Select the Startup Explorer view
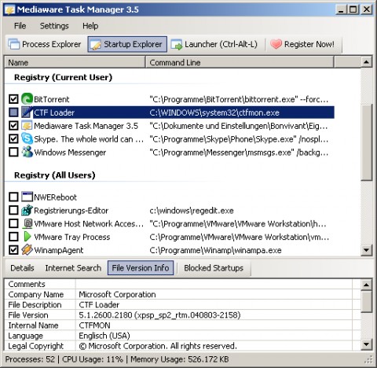This screenshot has height=368, width=377. pos(127,44)
